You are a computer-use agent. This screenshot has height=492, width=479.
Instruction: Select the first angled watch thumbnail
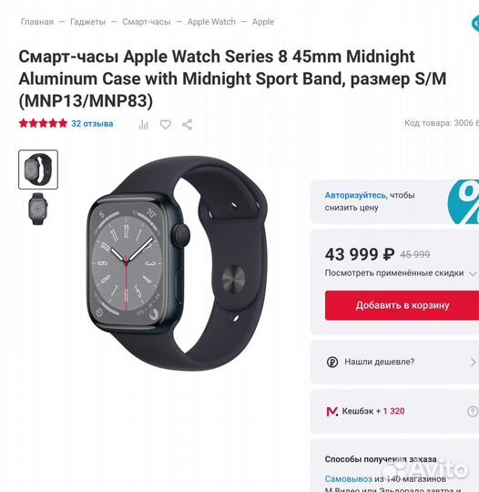pyautogui.click(x=38, y=169)
